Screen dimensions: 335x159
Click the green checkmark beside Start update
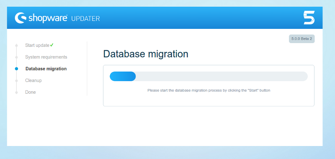(52, 45)
